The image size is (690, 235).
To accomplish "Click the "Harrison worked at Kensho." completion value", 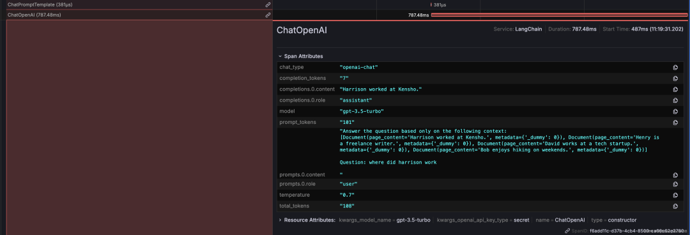I will [381, 89].
